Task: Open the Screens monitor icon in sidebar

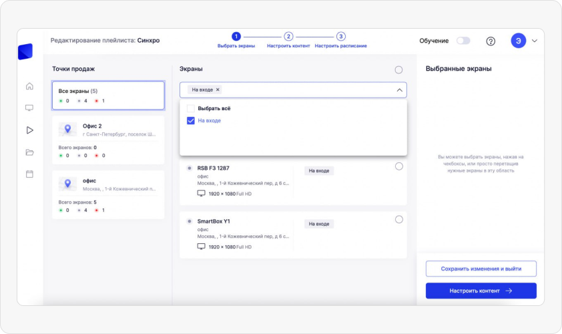Action: (29, 108)
